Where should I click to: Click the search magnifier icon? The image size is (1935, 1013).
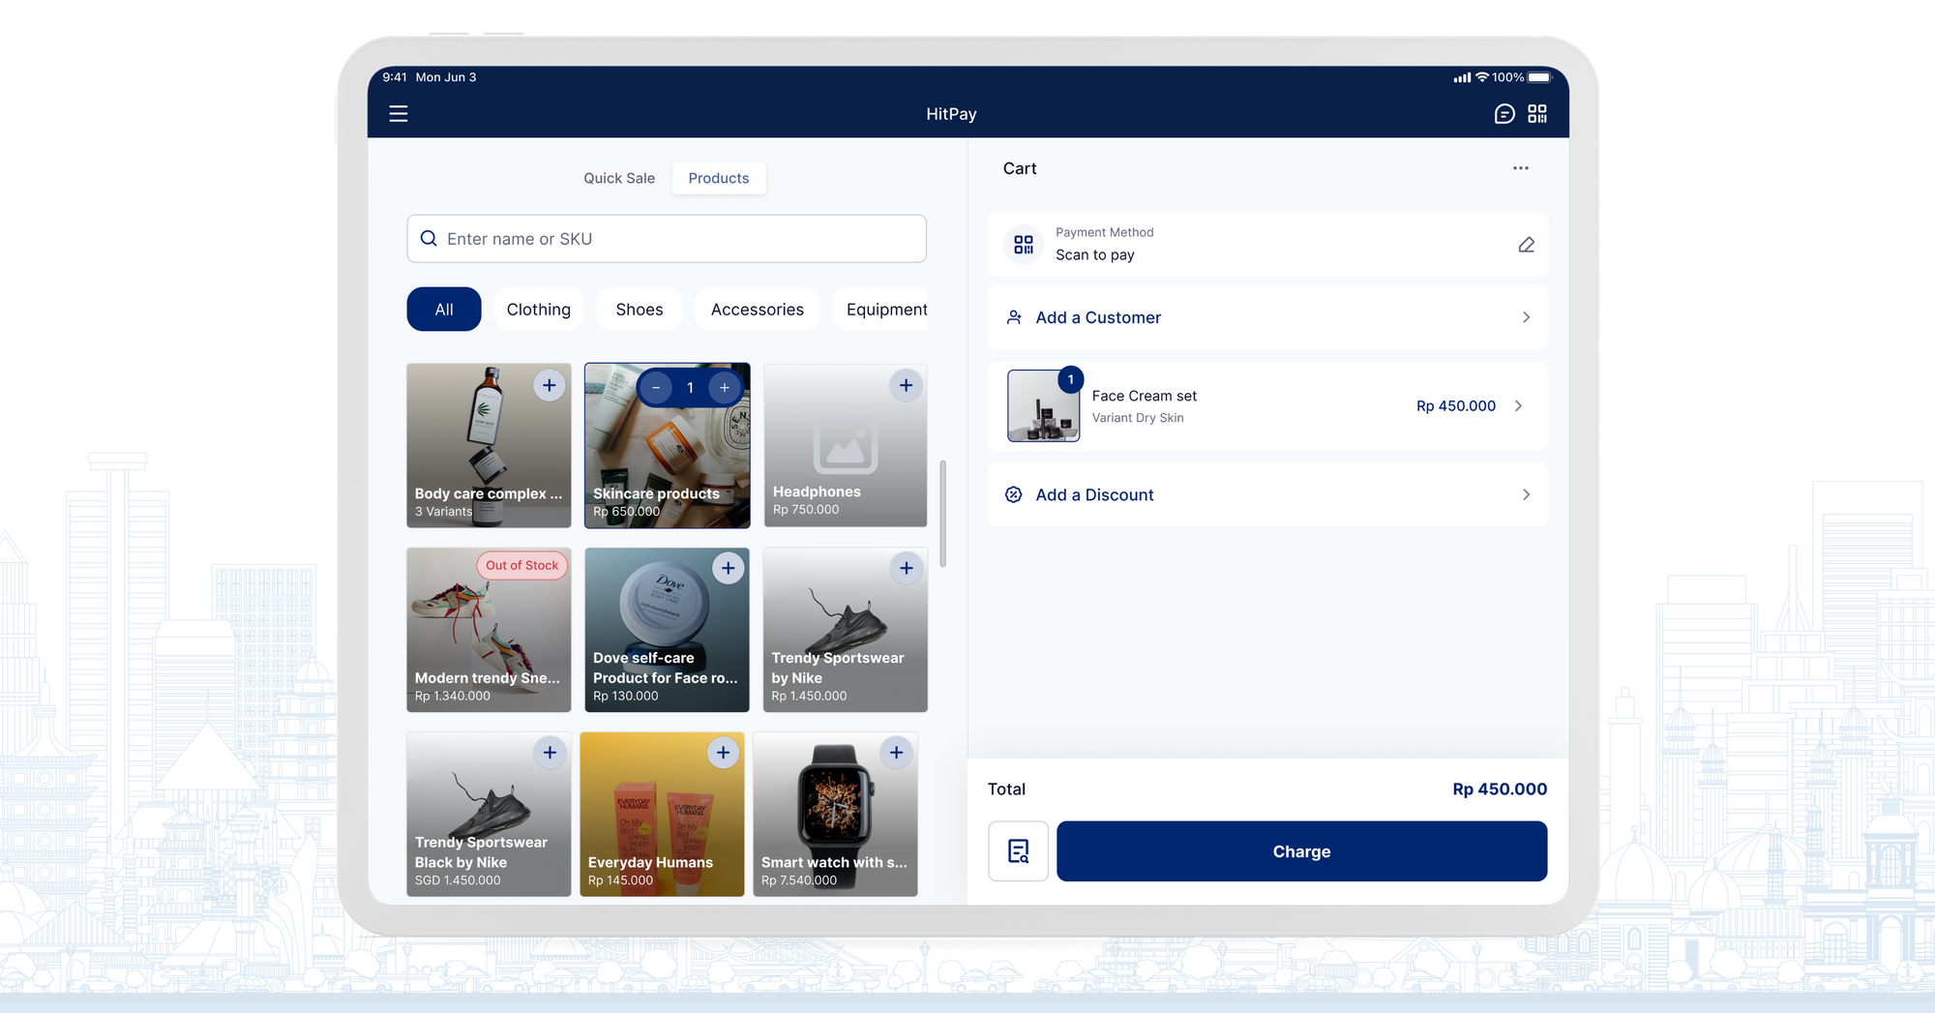click(x=429, y=238)
